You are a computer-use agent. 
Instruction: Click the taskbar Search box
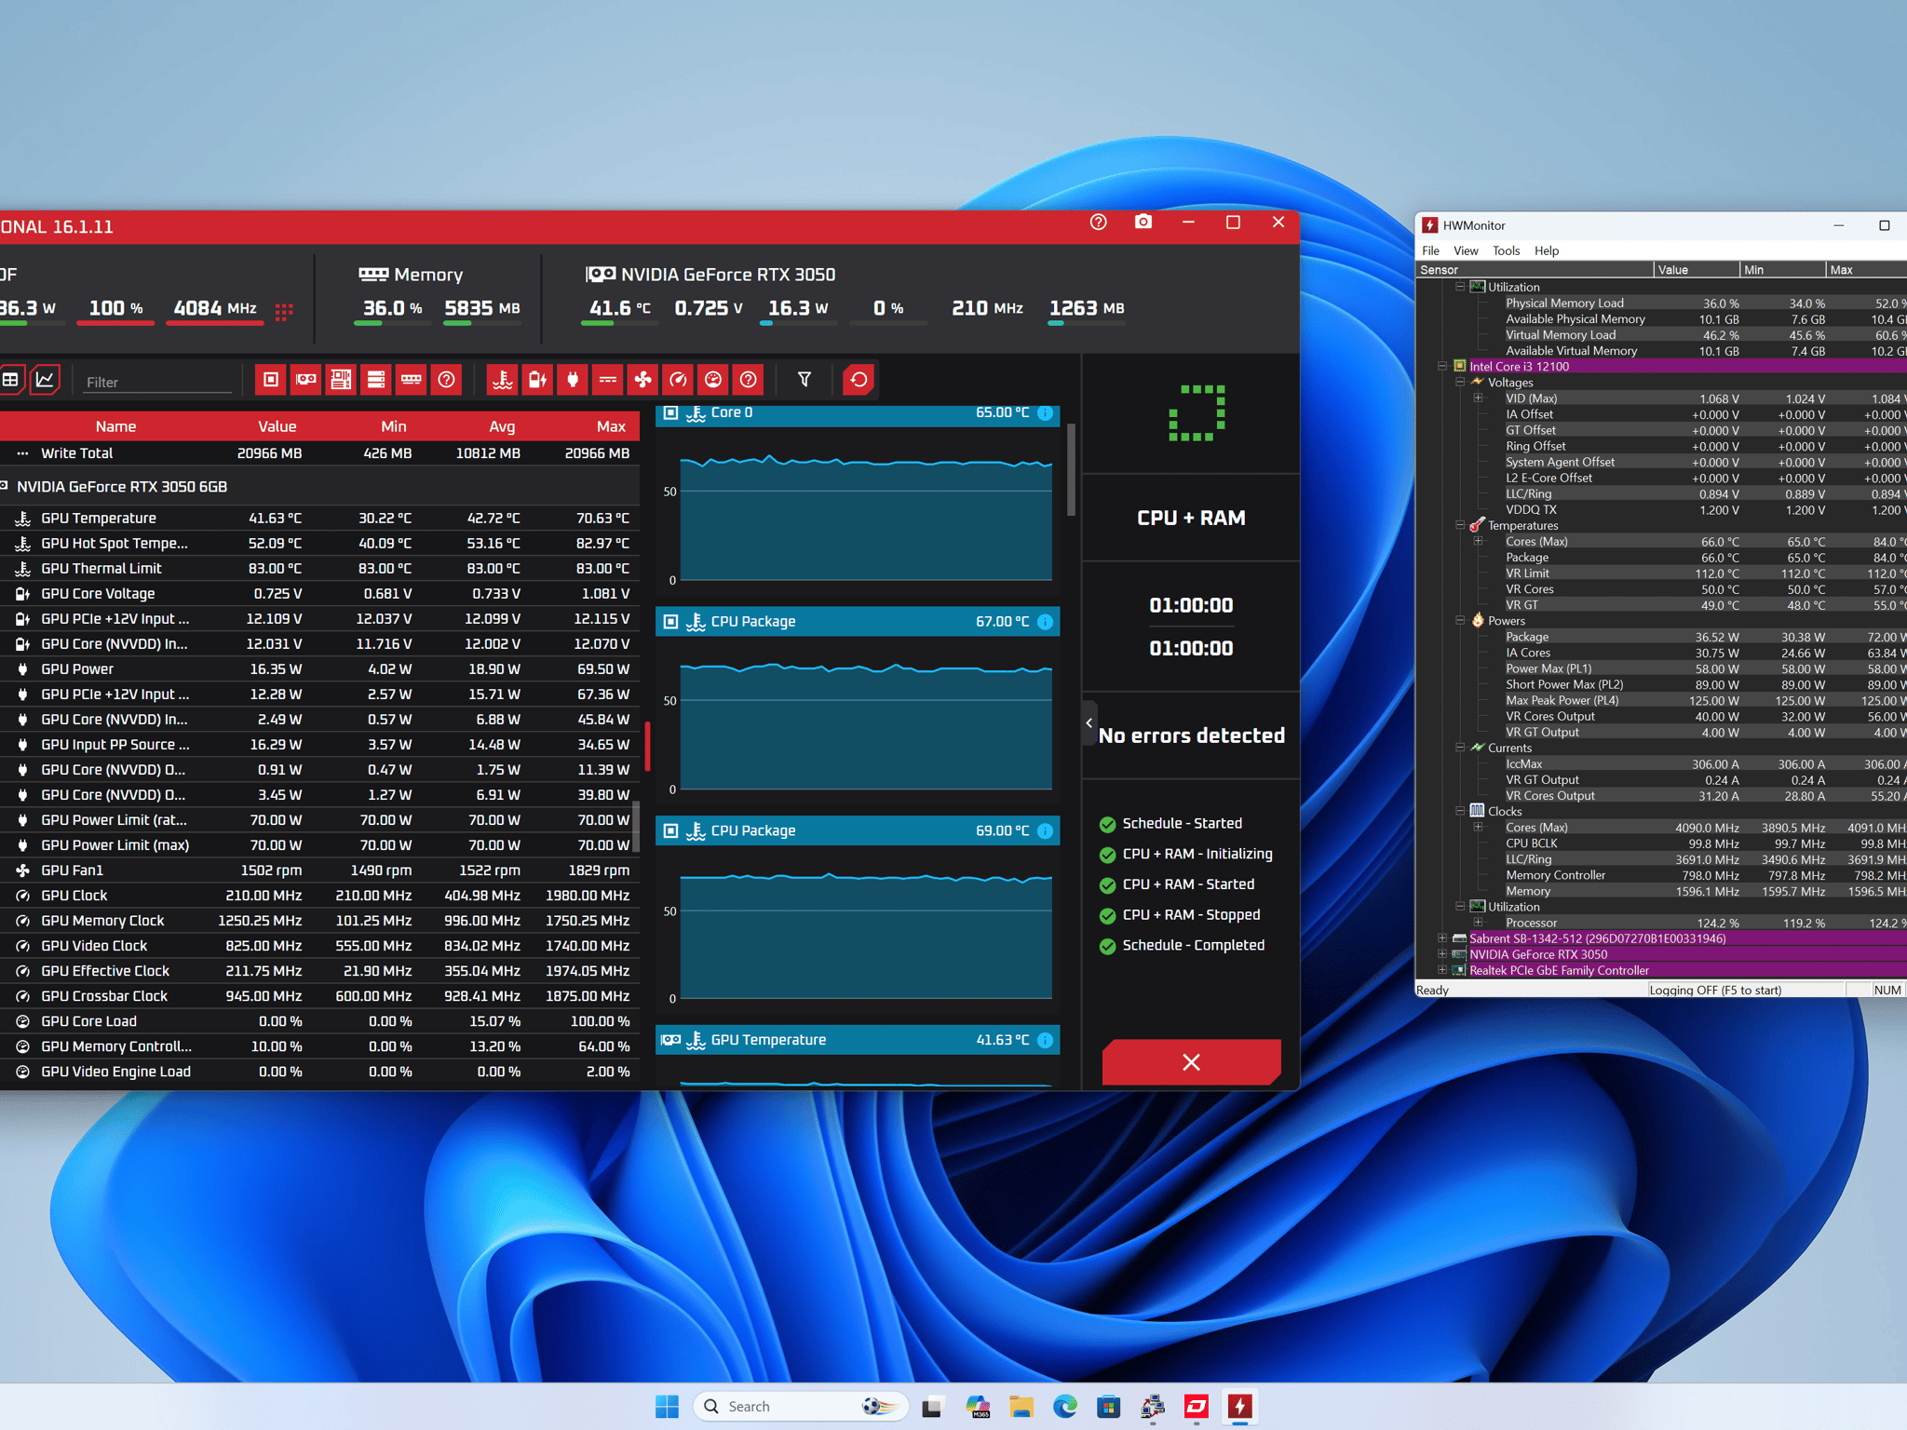(801, 1407)
